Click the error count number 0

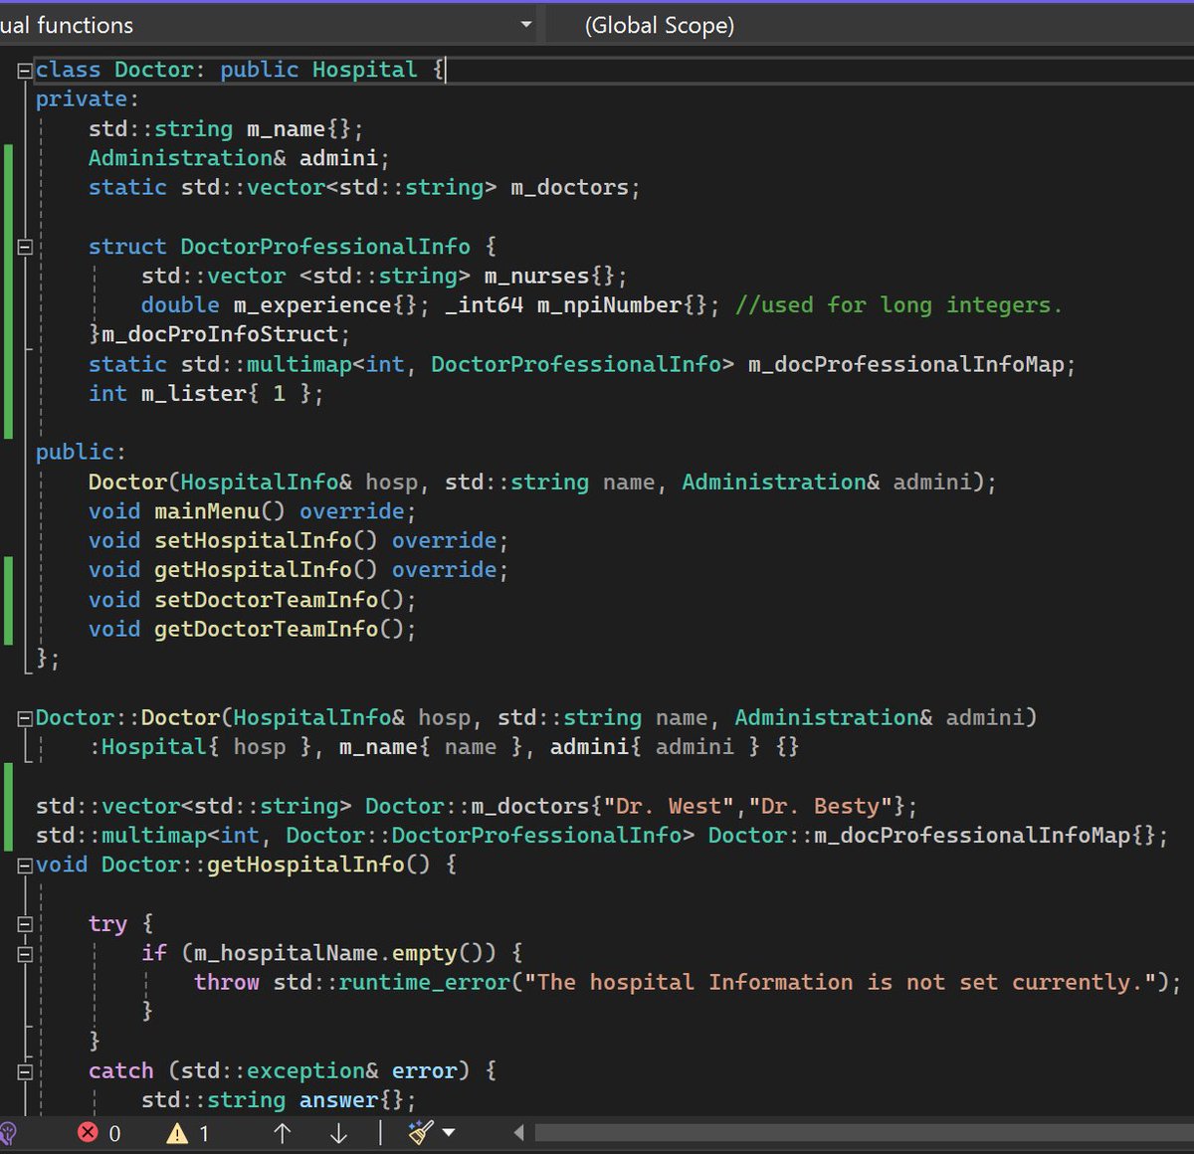point(114,1133)
